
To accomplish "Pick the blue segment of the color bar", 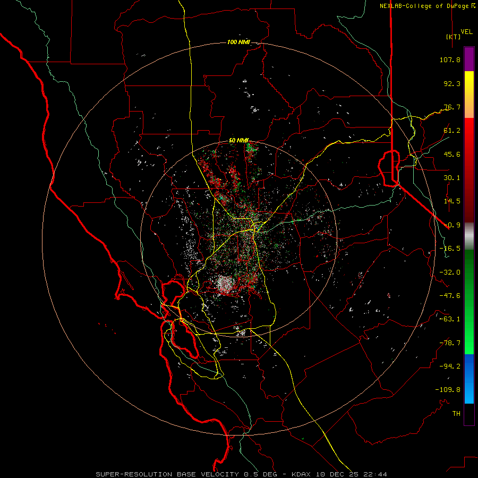I will pos(469,379).
